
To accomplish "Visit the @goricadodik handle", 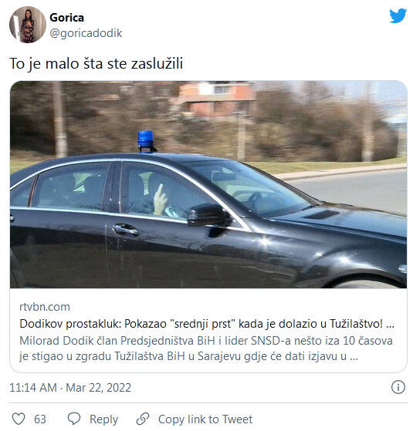I will (x=86, y=33).
